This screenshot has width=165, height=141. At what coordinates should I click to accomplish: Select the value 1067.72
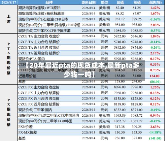pos(137,121)
